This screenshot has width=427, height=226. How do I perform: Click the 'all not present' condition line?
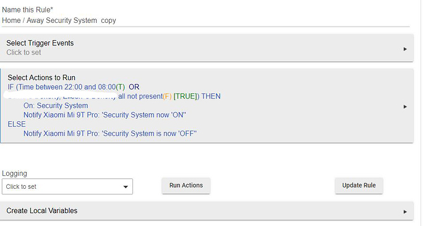(114, 96)
